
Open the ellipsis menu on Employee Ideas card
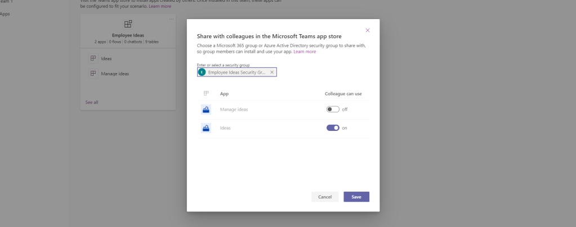click(x=172, y=20)
